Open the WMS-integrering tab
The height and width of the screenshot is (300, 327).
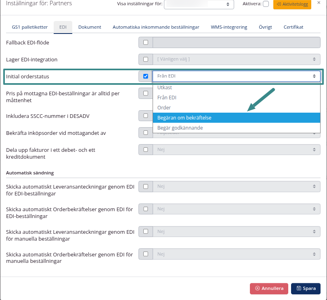click(228, 27)
